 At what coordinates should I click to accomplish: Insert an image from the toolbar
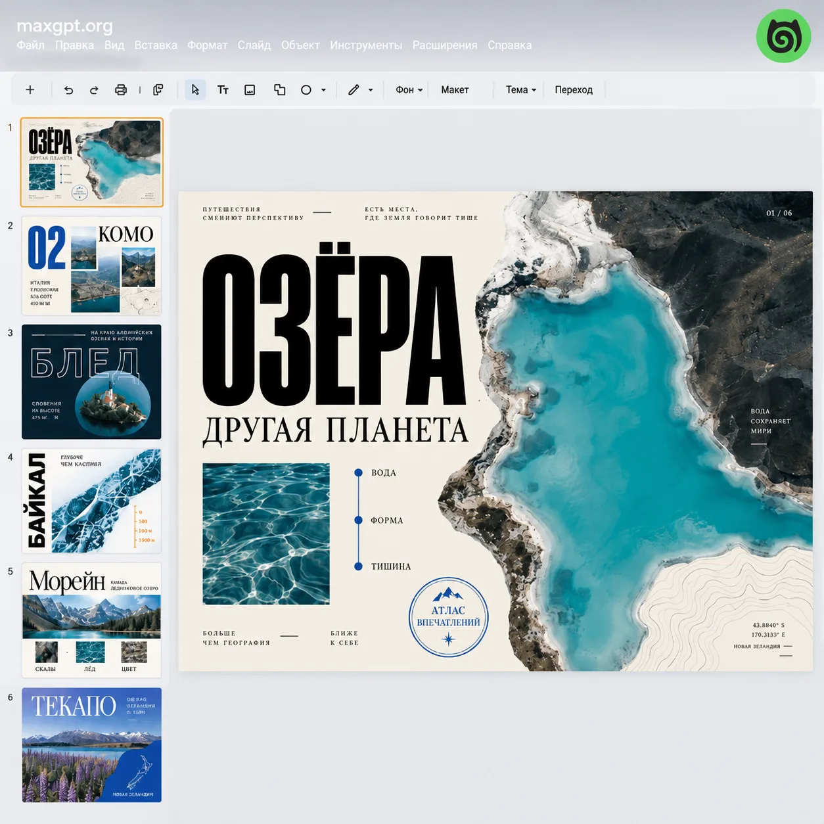pos(250,90)
